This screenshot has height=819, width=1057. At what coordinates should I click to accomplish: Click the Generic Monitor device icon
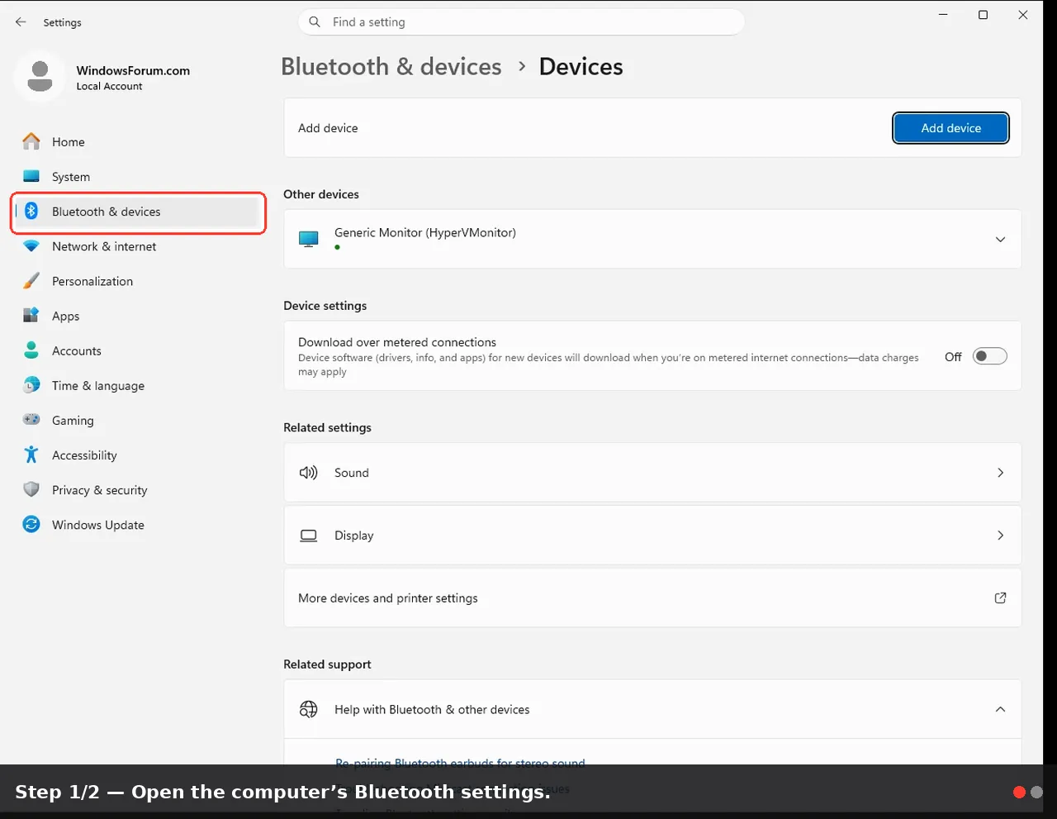click(x=309, y=240)
